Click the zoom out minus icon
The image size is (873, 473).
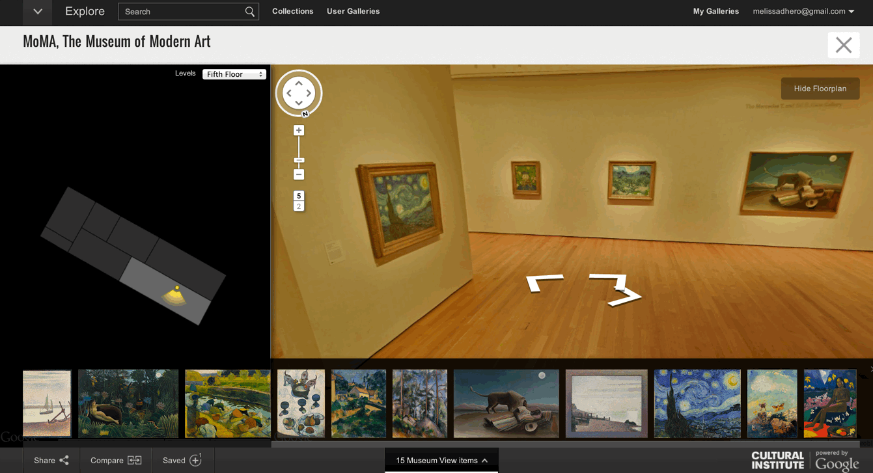pos(298,174)
